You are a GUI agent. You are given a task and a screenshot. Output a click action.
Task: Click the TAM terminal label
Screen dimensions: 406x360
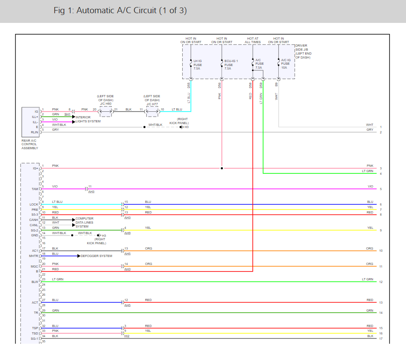tap(34, 189)
